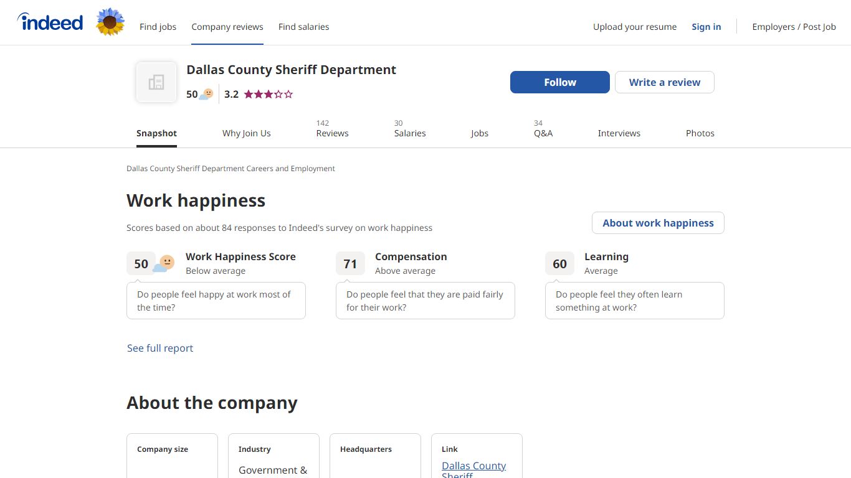Switch to the Why Join Us tab
Screen dimensions: 851x478
(247, 133)
